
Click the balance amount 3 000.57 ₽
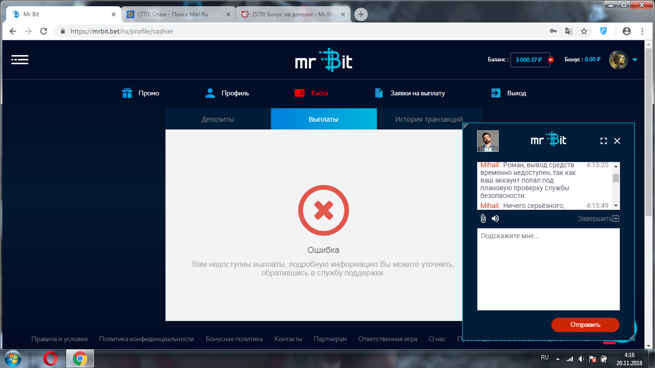(528, 60)
